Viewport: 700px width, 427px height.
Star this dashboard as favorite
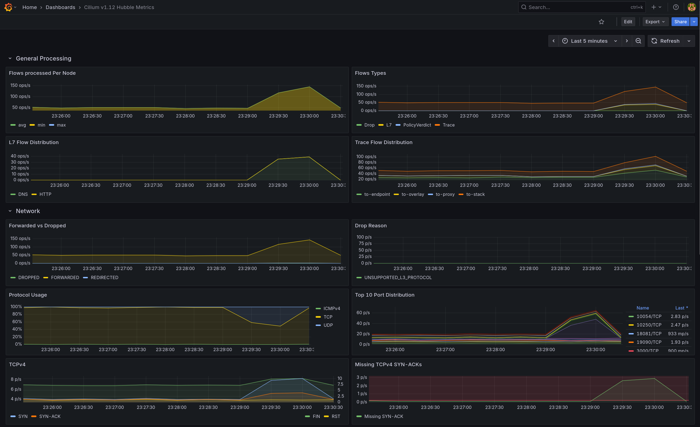tap(601, 22)
